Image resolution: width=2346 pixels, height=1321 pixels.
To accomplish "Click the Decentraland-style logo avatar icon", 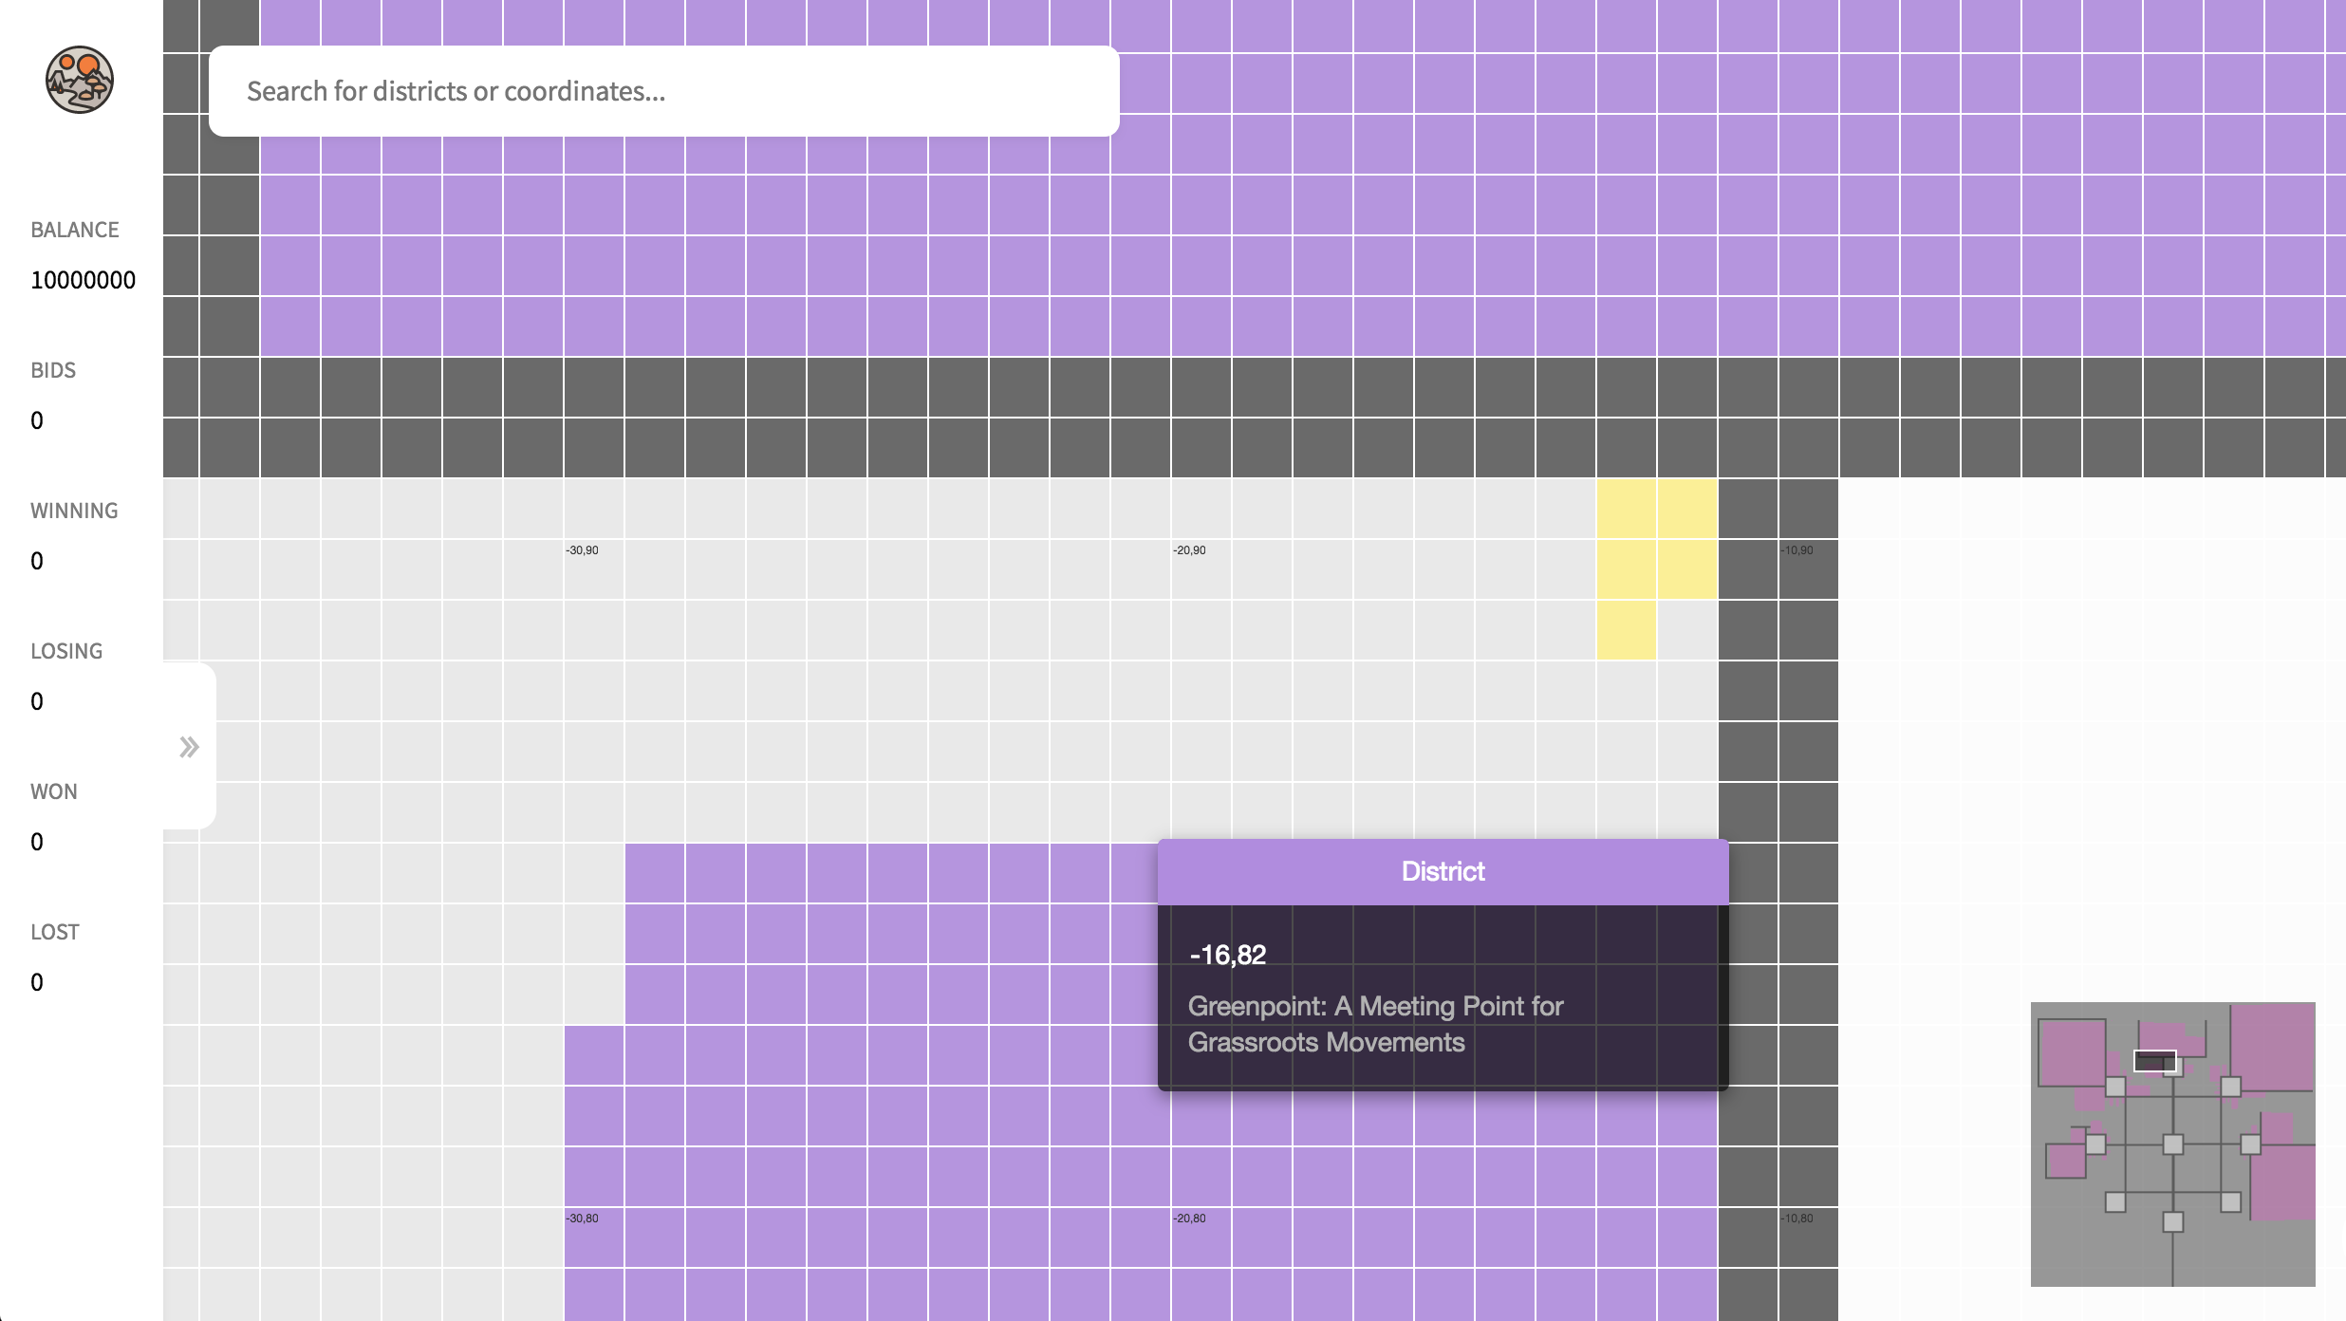I will [x=80, y=80].
